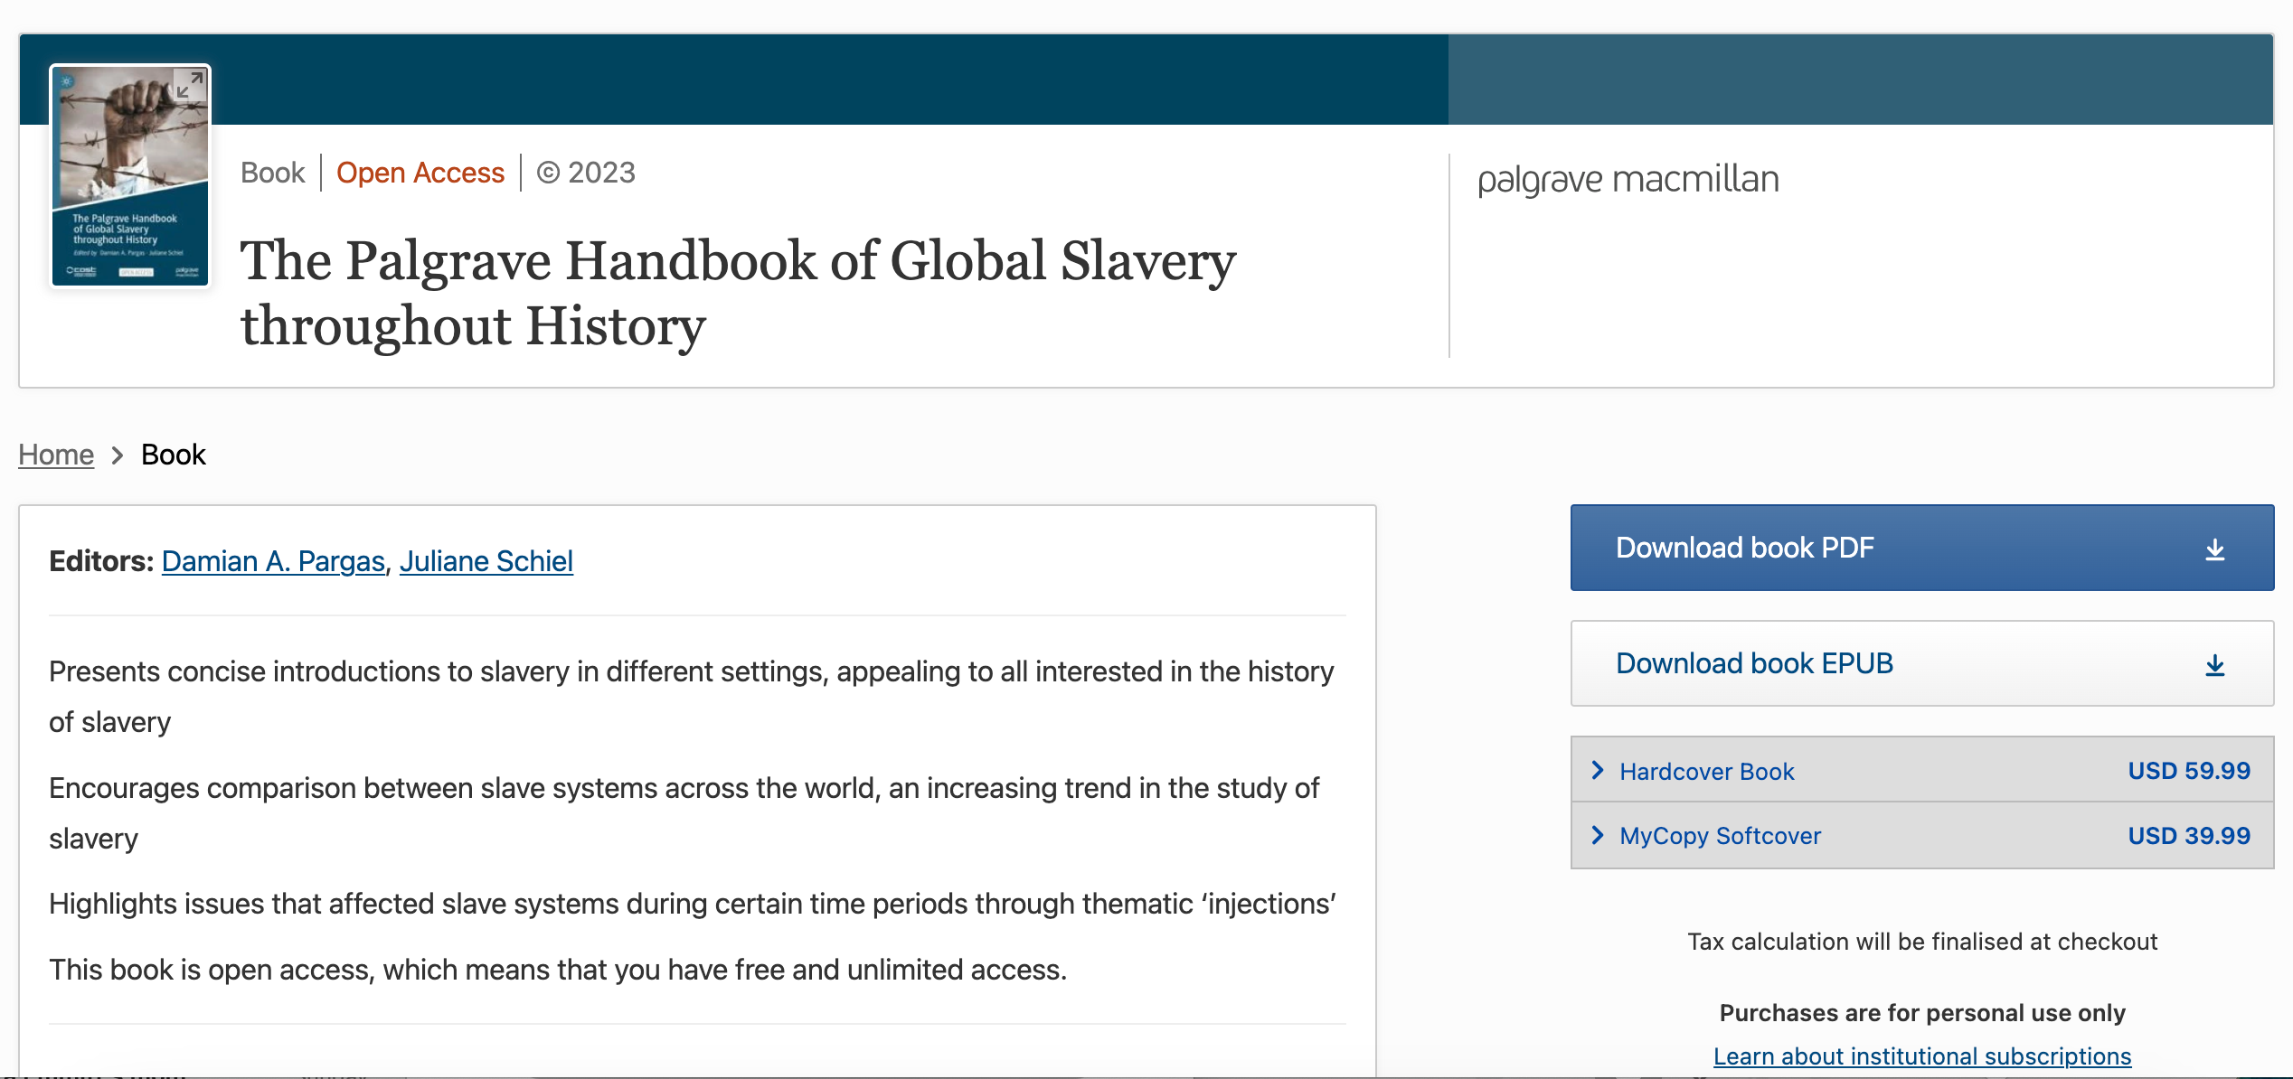
Task: Click the Open Access label
Action: click(420, 173)
